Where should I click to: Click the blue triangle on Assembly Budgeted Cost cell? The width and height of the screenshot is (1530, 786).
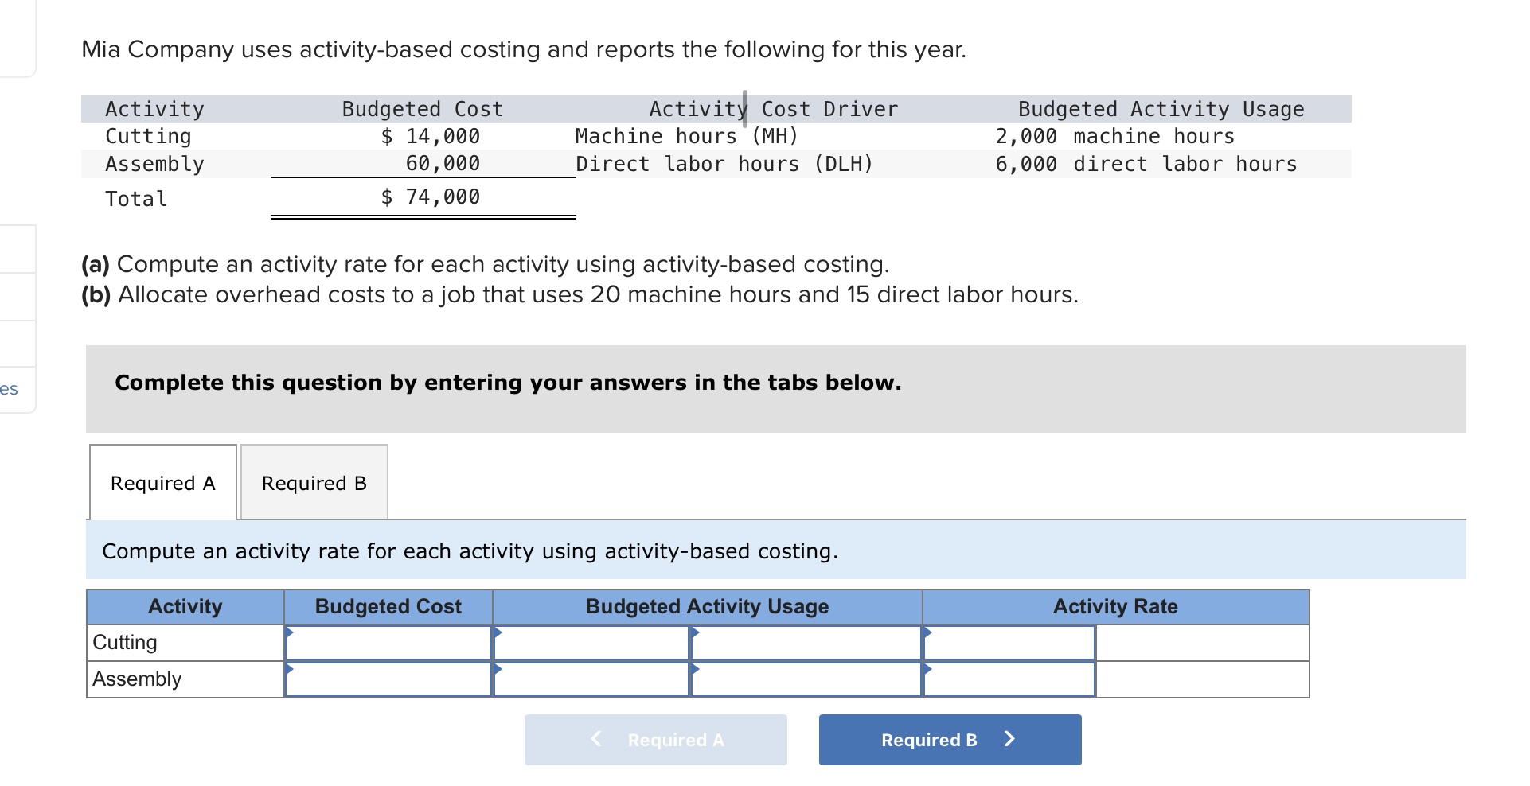pyautogui.click(x=291, y=670)
